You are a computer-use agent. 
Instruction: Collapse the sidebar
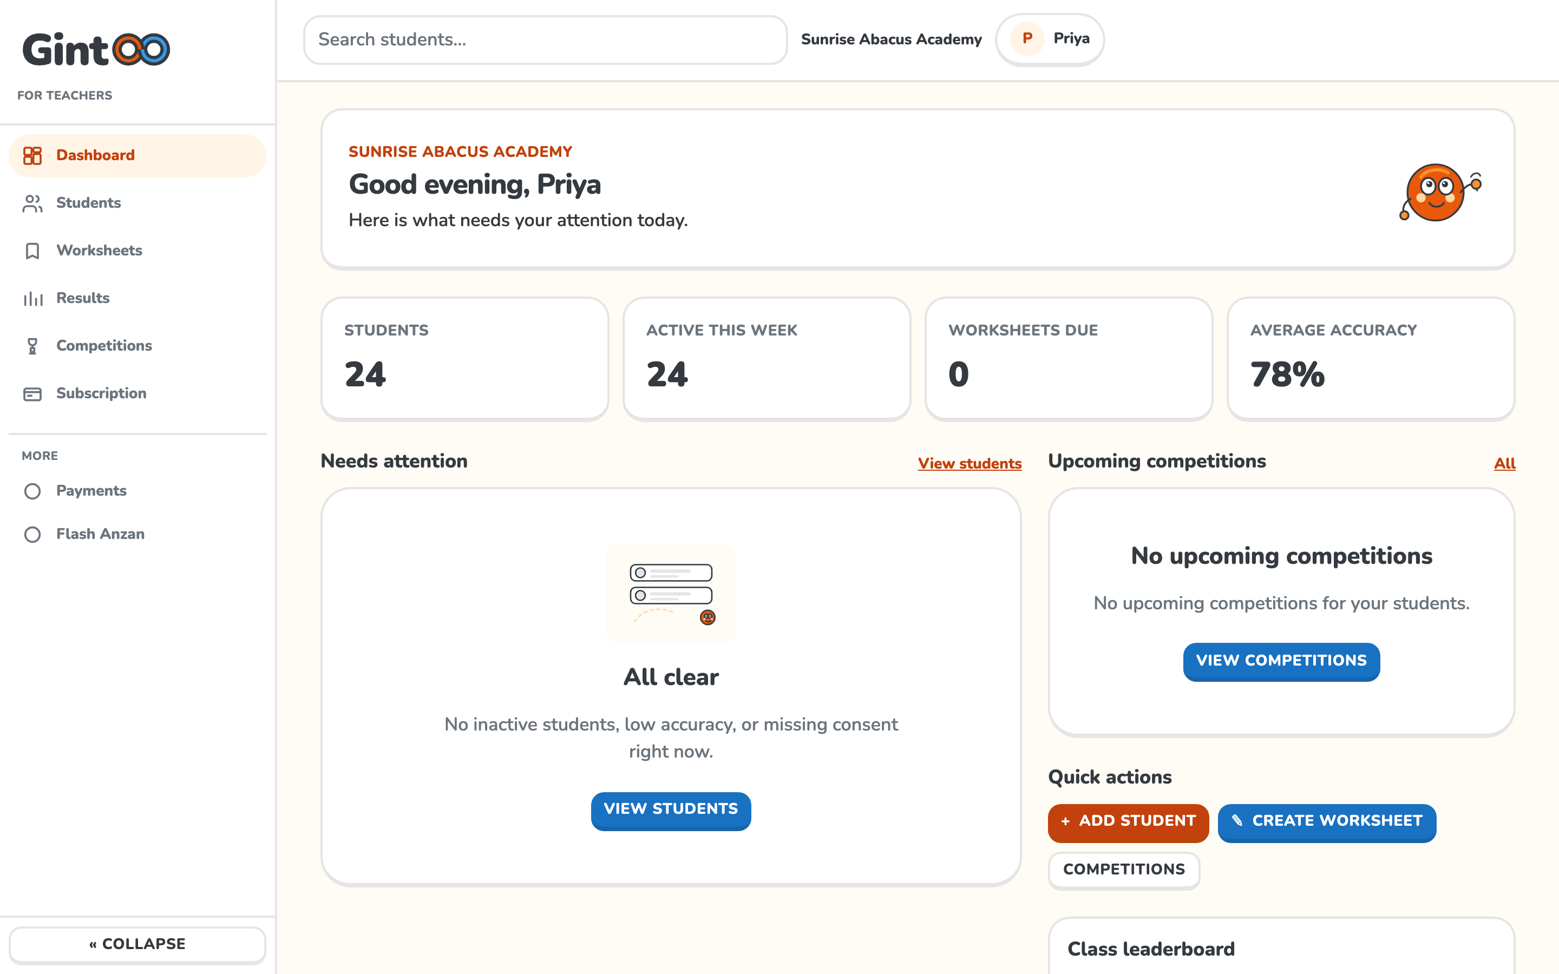click(137, 944)
